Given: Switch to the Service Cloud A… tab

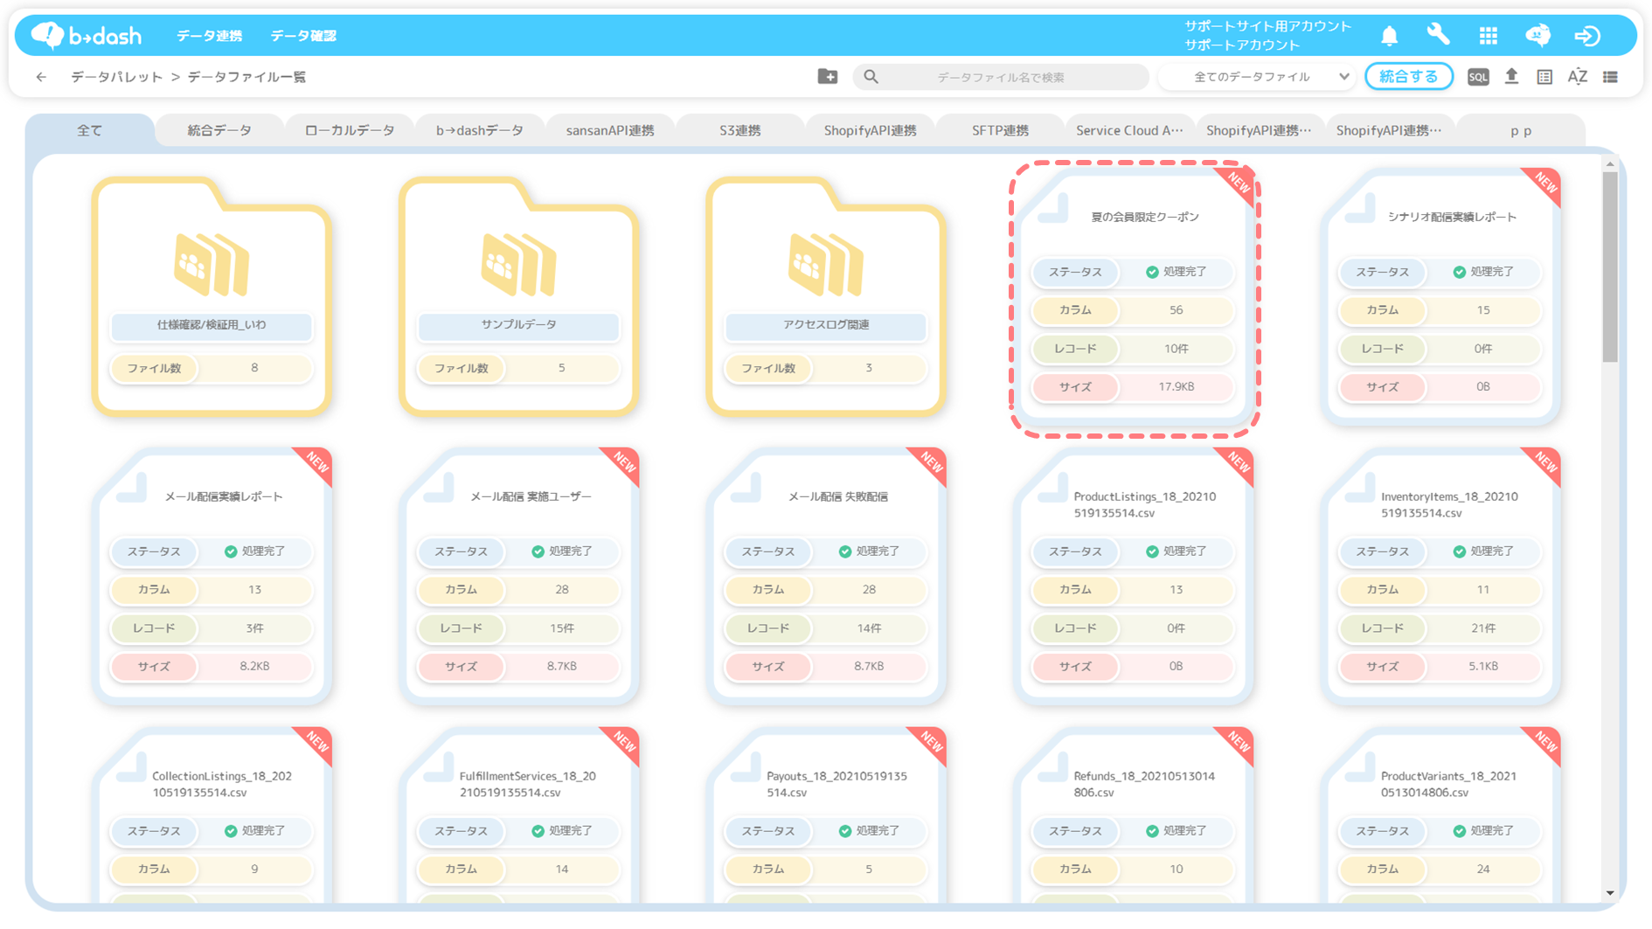Looking at the screenshot, I should click(1129, 130).
